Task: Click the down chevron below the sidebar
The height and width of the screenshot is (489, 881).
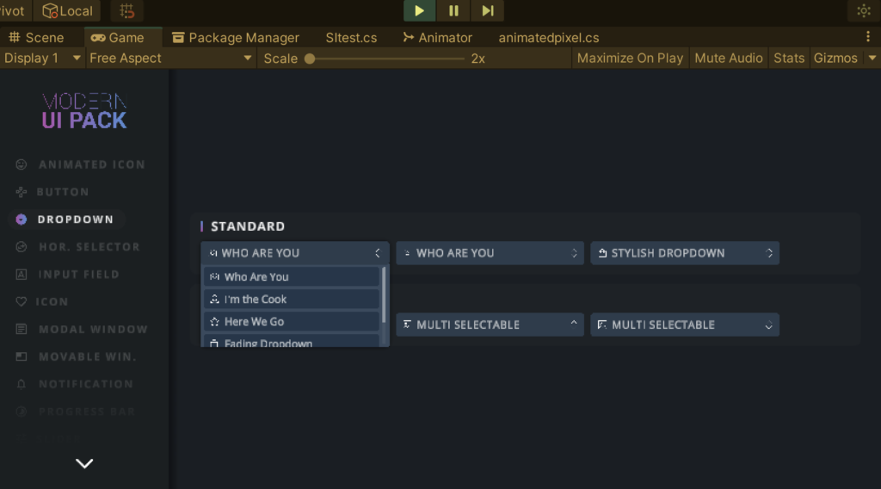Action: tap(84, 463)
